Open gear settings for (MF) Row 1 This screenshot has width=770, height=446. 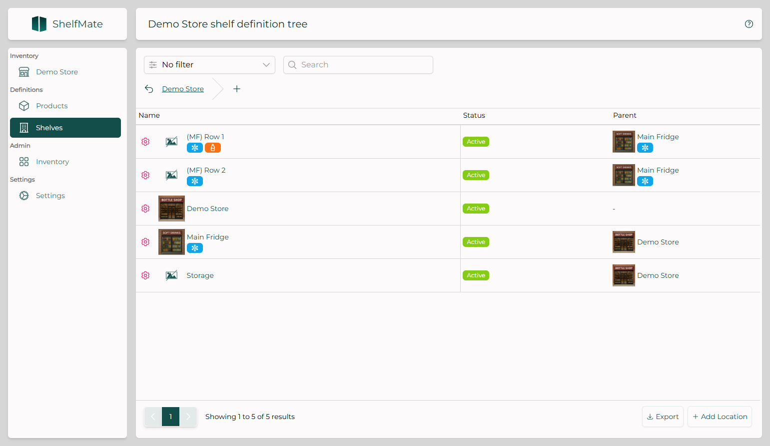145,142
